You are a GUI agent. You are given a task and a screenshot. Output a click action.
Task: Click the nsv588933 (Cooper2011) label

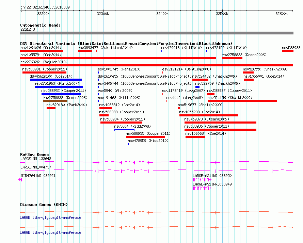tap(122, 112)
